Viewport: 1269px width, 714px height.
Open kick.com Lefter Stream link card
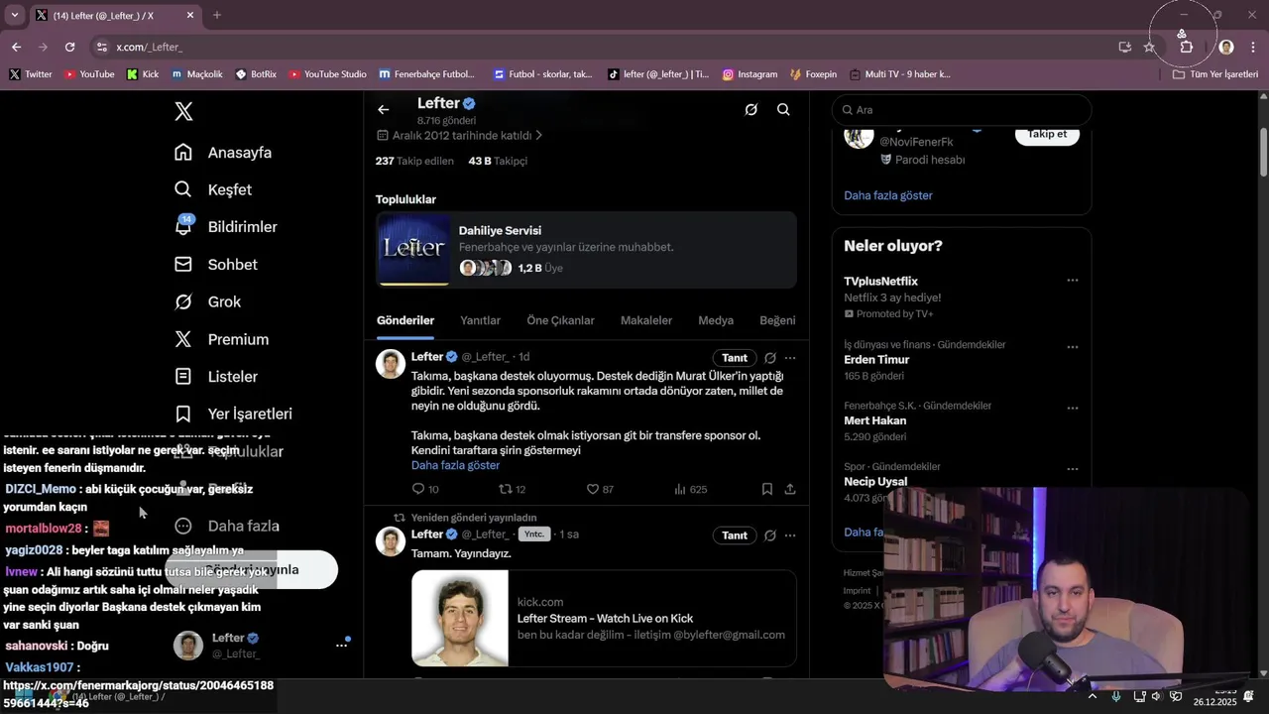point(604,618)
